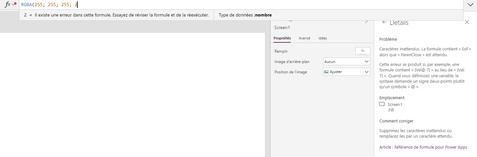Screen dimensions: 477x157
Task: Click the Problème heading
Action: coord(388,39)
